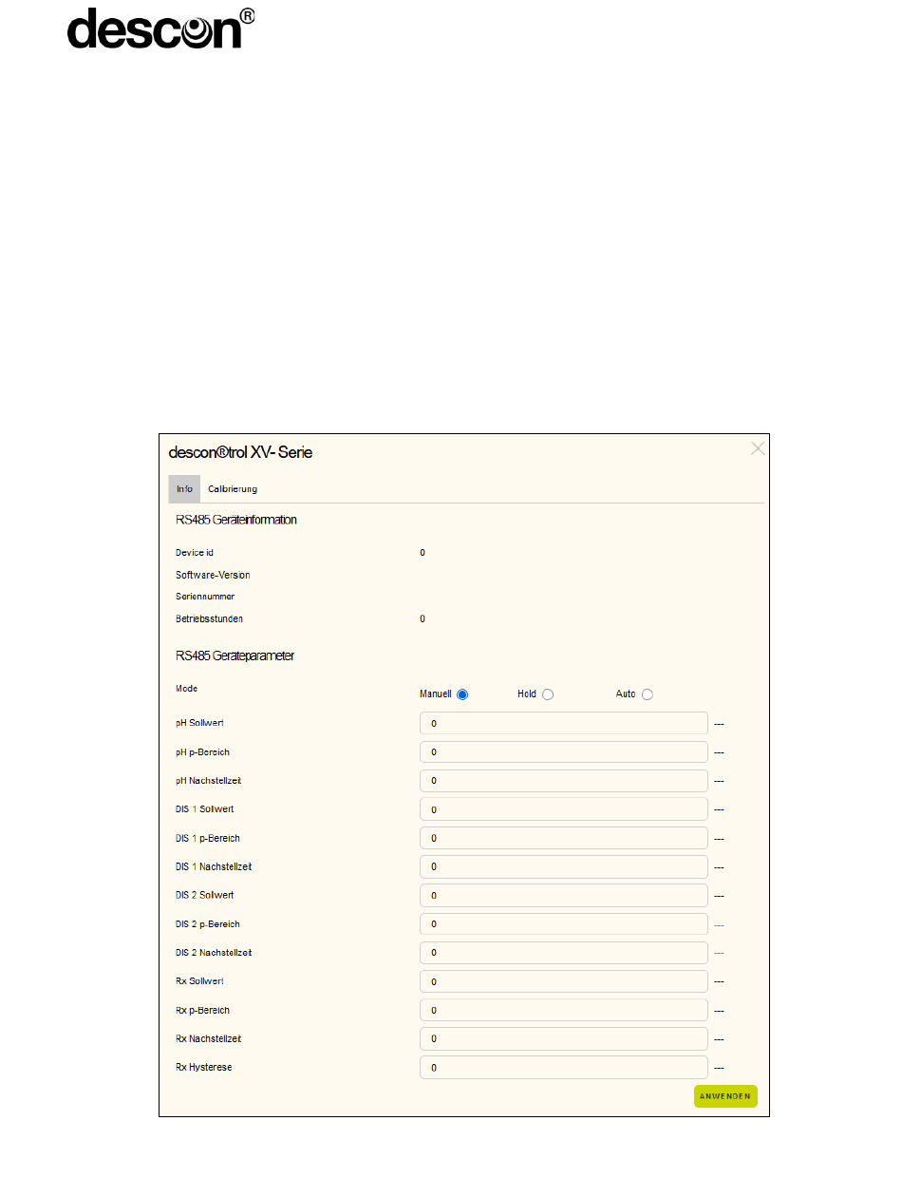
Task: Click the DIS 2 Sollwert input field
Action: coord(564,895)
